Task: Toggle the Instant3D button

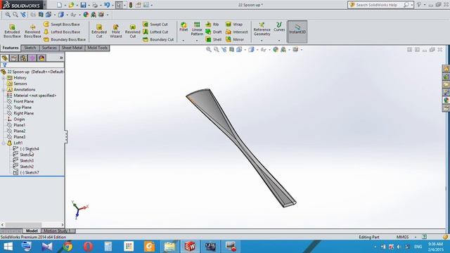Action: [297, 32]
